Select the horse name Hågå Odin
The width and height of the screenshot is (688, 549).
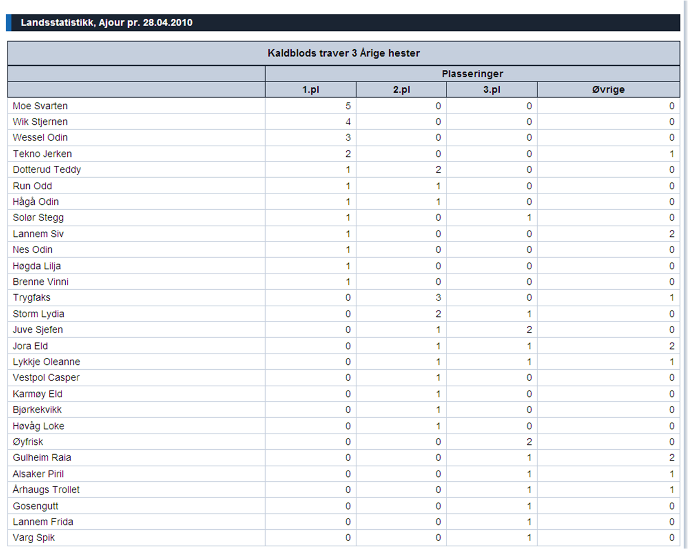(x=36, y=202)
